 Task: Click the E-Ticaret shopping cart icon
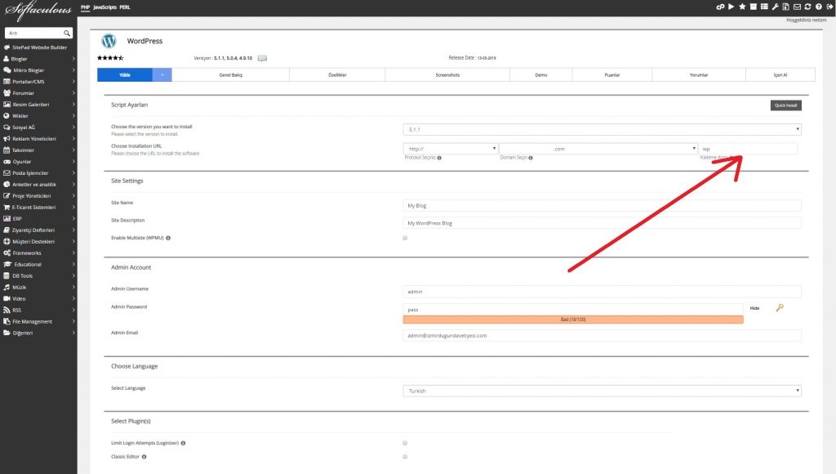[x=7, y=207]
